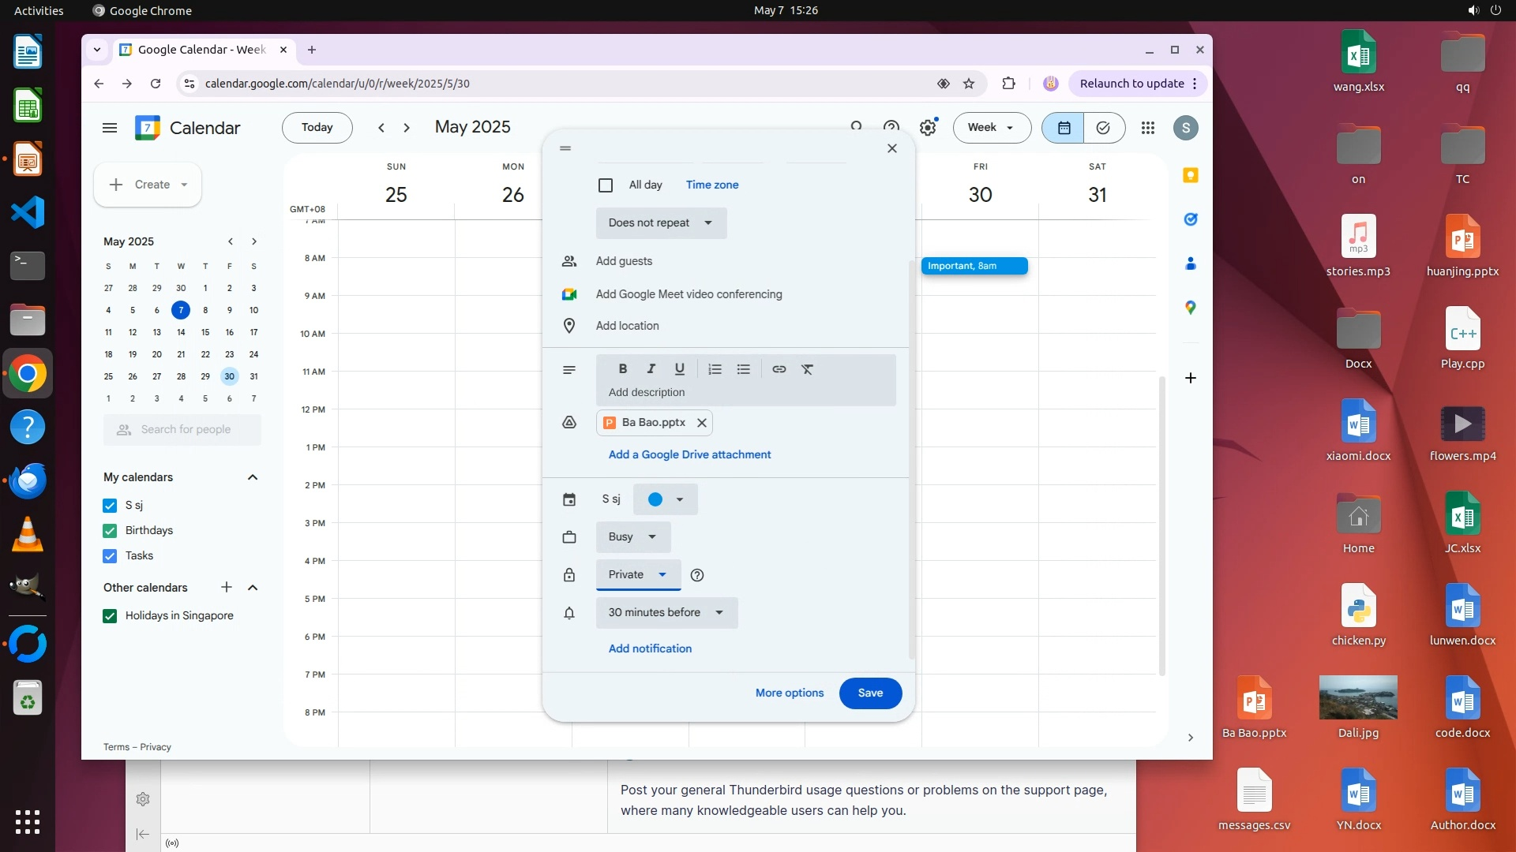Click the insert link icon
Image resolution: width=1516 pixels, height=852 pixels.
tap(779, 368)
